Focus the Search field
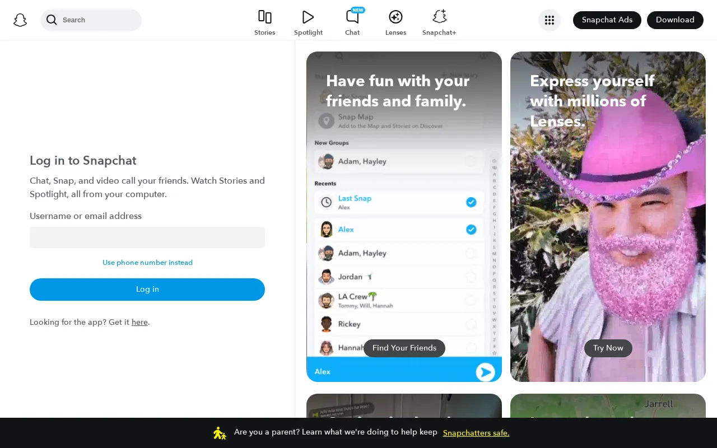 (91, 20)
